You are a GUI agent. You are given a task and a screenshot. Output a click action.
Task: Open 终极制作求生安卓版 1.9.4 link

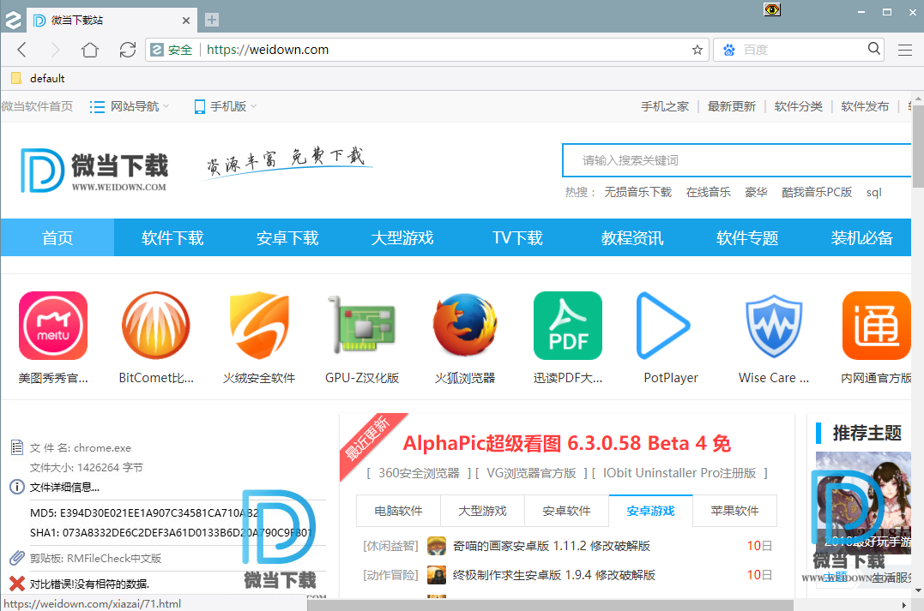pos(554,575)
